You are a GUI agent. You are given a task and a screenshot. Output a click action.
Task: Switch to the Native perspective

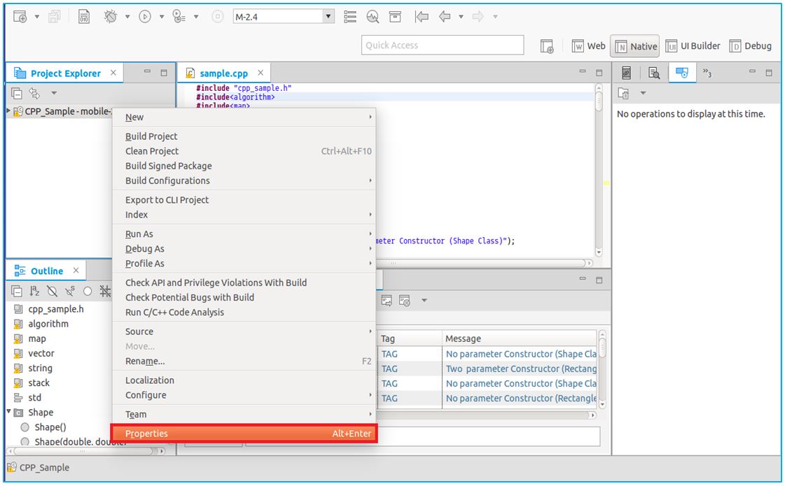pyautogui.click(x=635, y=46)
